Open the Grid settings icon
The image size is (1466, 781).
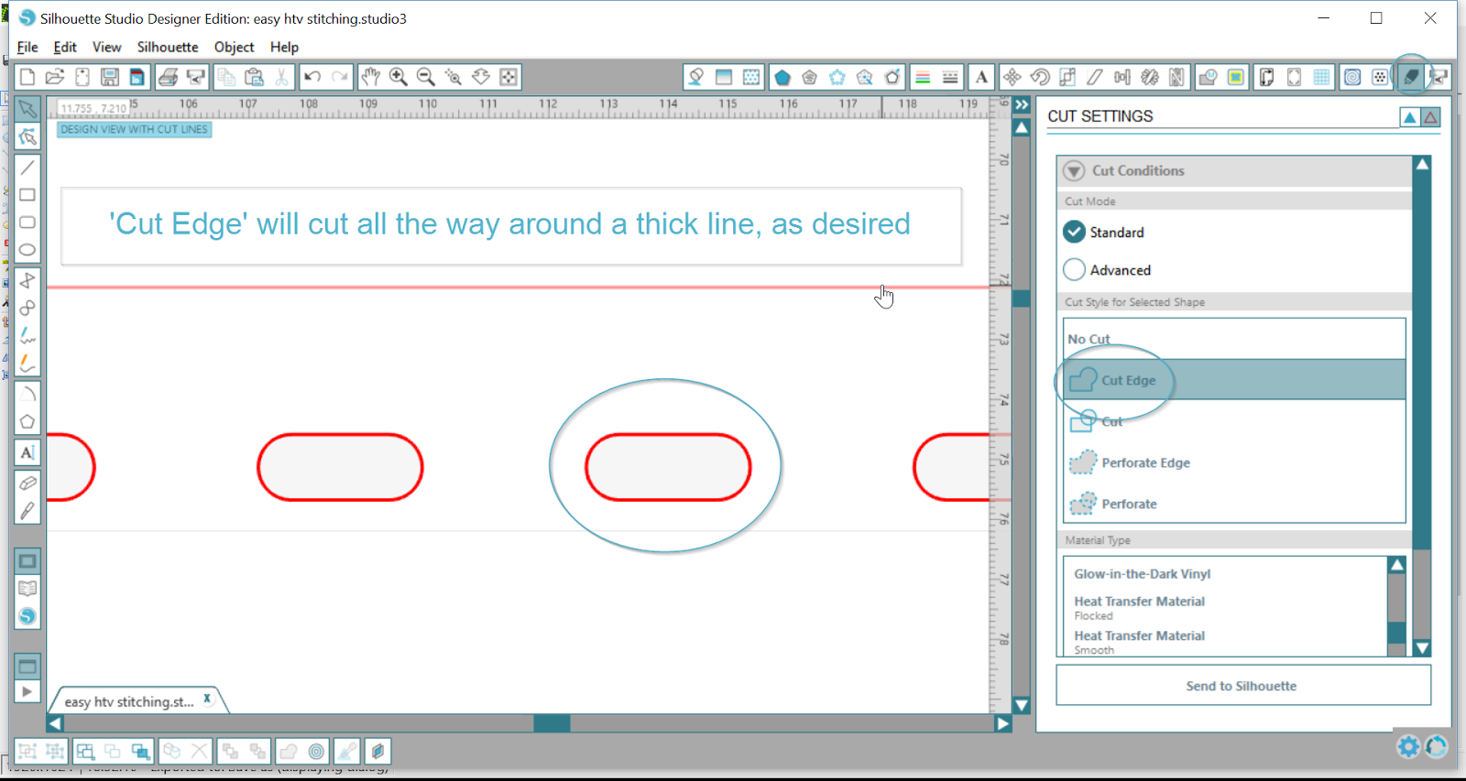tap(1321, 77)
